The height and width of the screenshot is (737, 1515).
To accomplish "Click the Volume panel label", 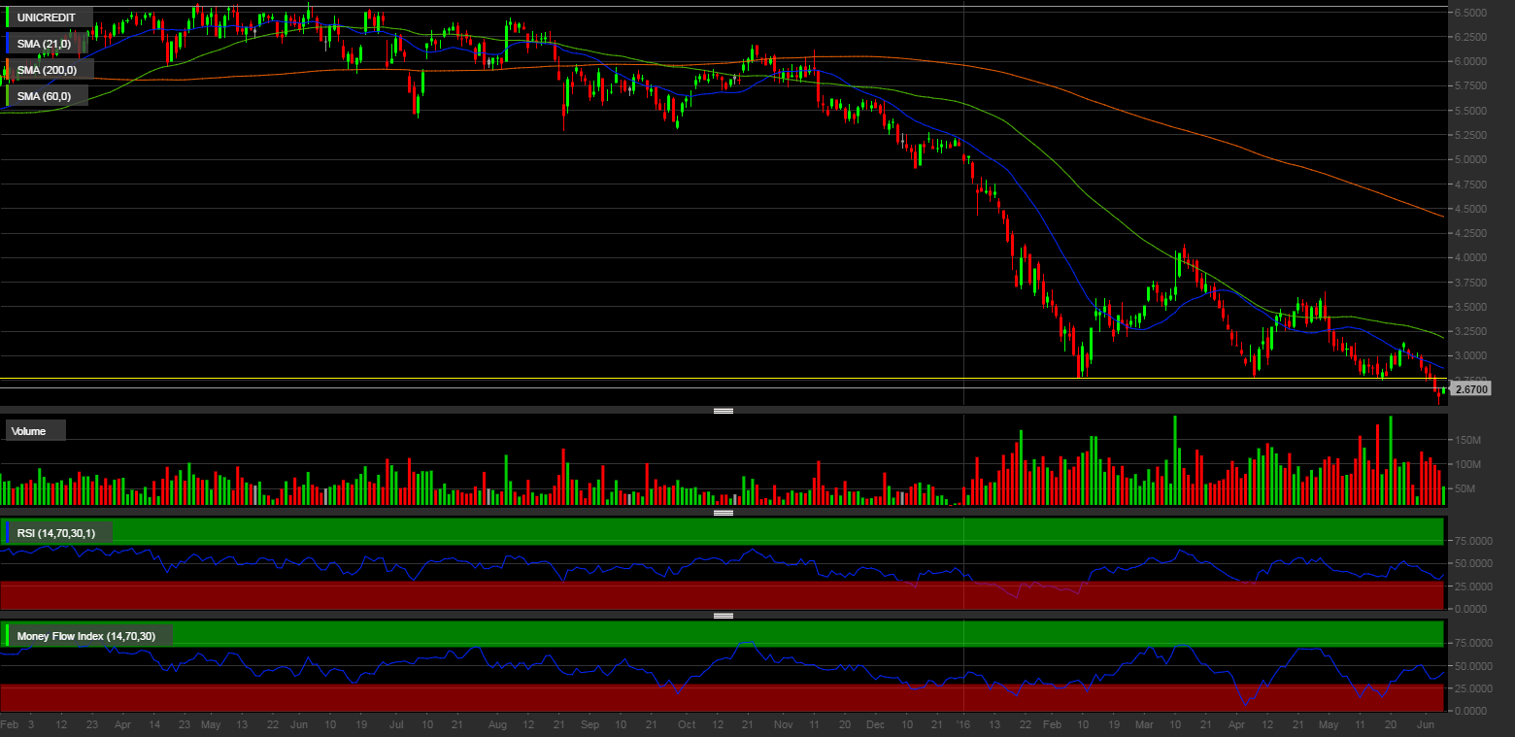I will (30, 430).
